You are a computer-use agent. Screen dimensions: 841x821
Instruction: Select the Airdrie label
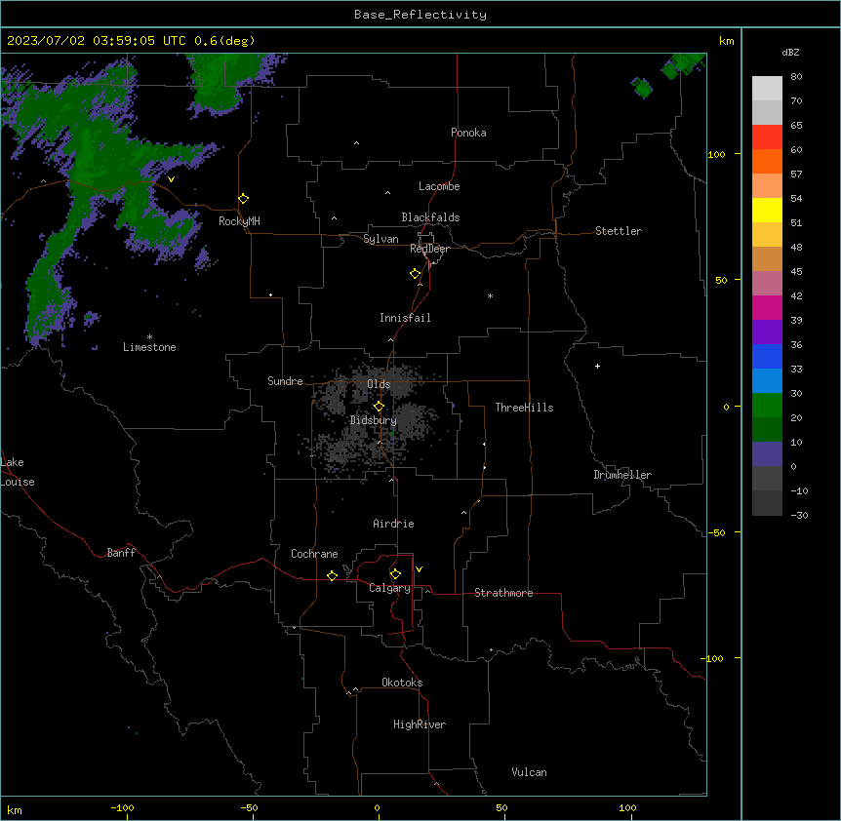point(393,524)
